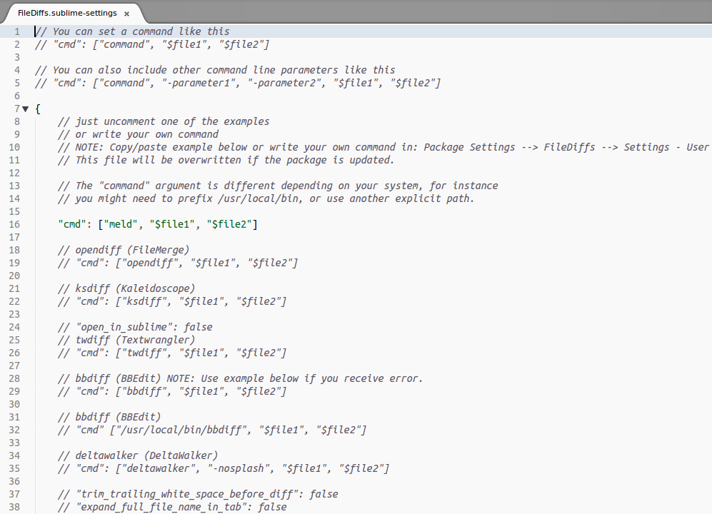Collapse the code block fold arrow on line 7
Image resolution: width=712 pixels, height=514 pixels.
point(26,109)
